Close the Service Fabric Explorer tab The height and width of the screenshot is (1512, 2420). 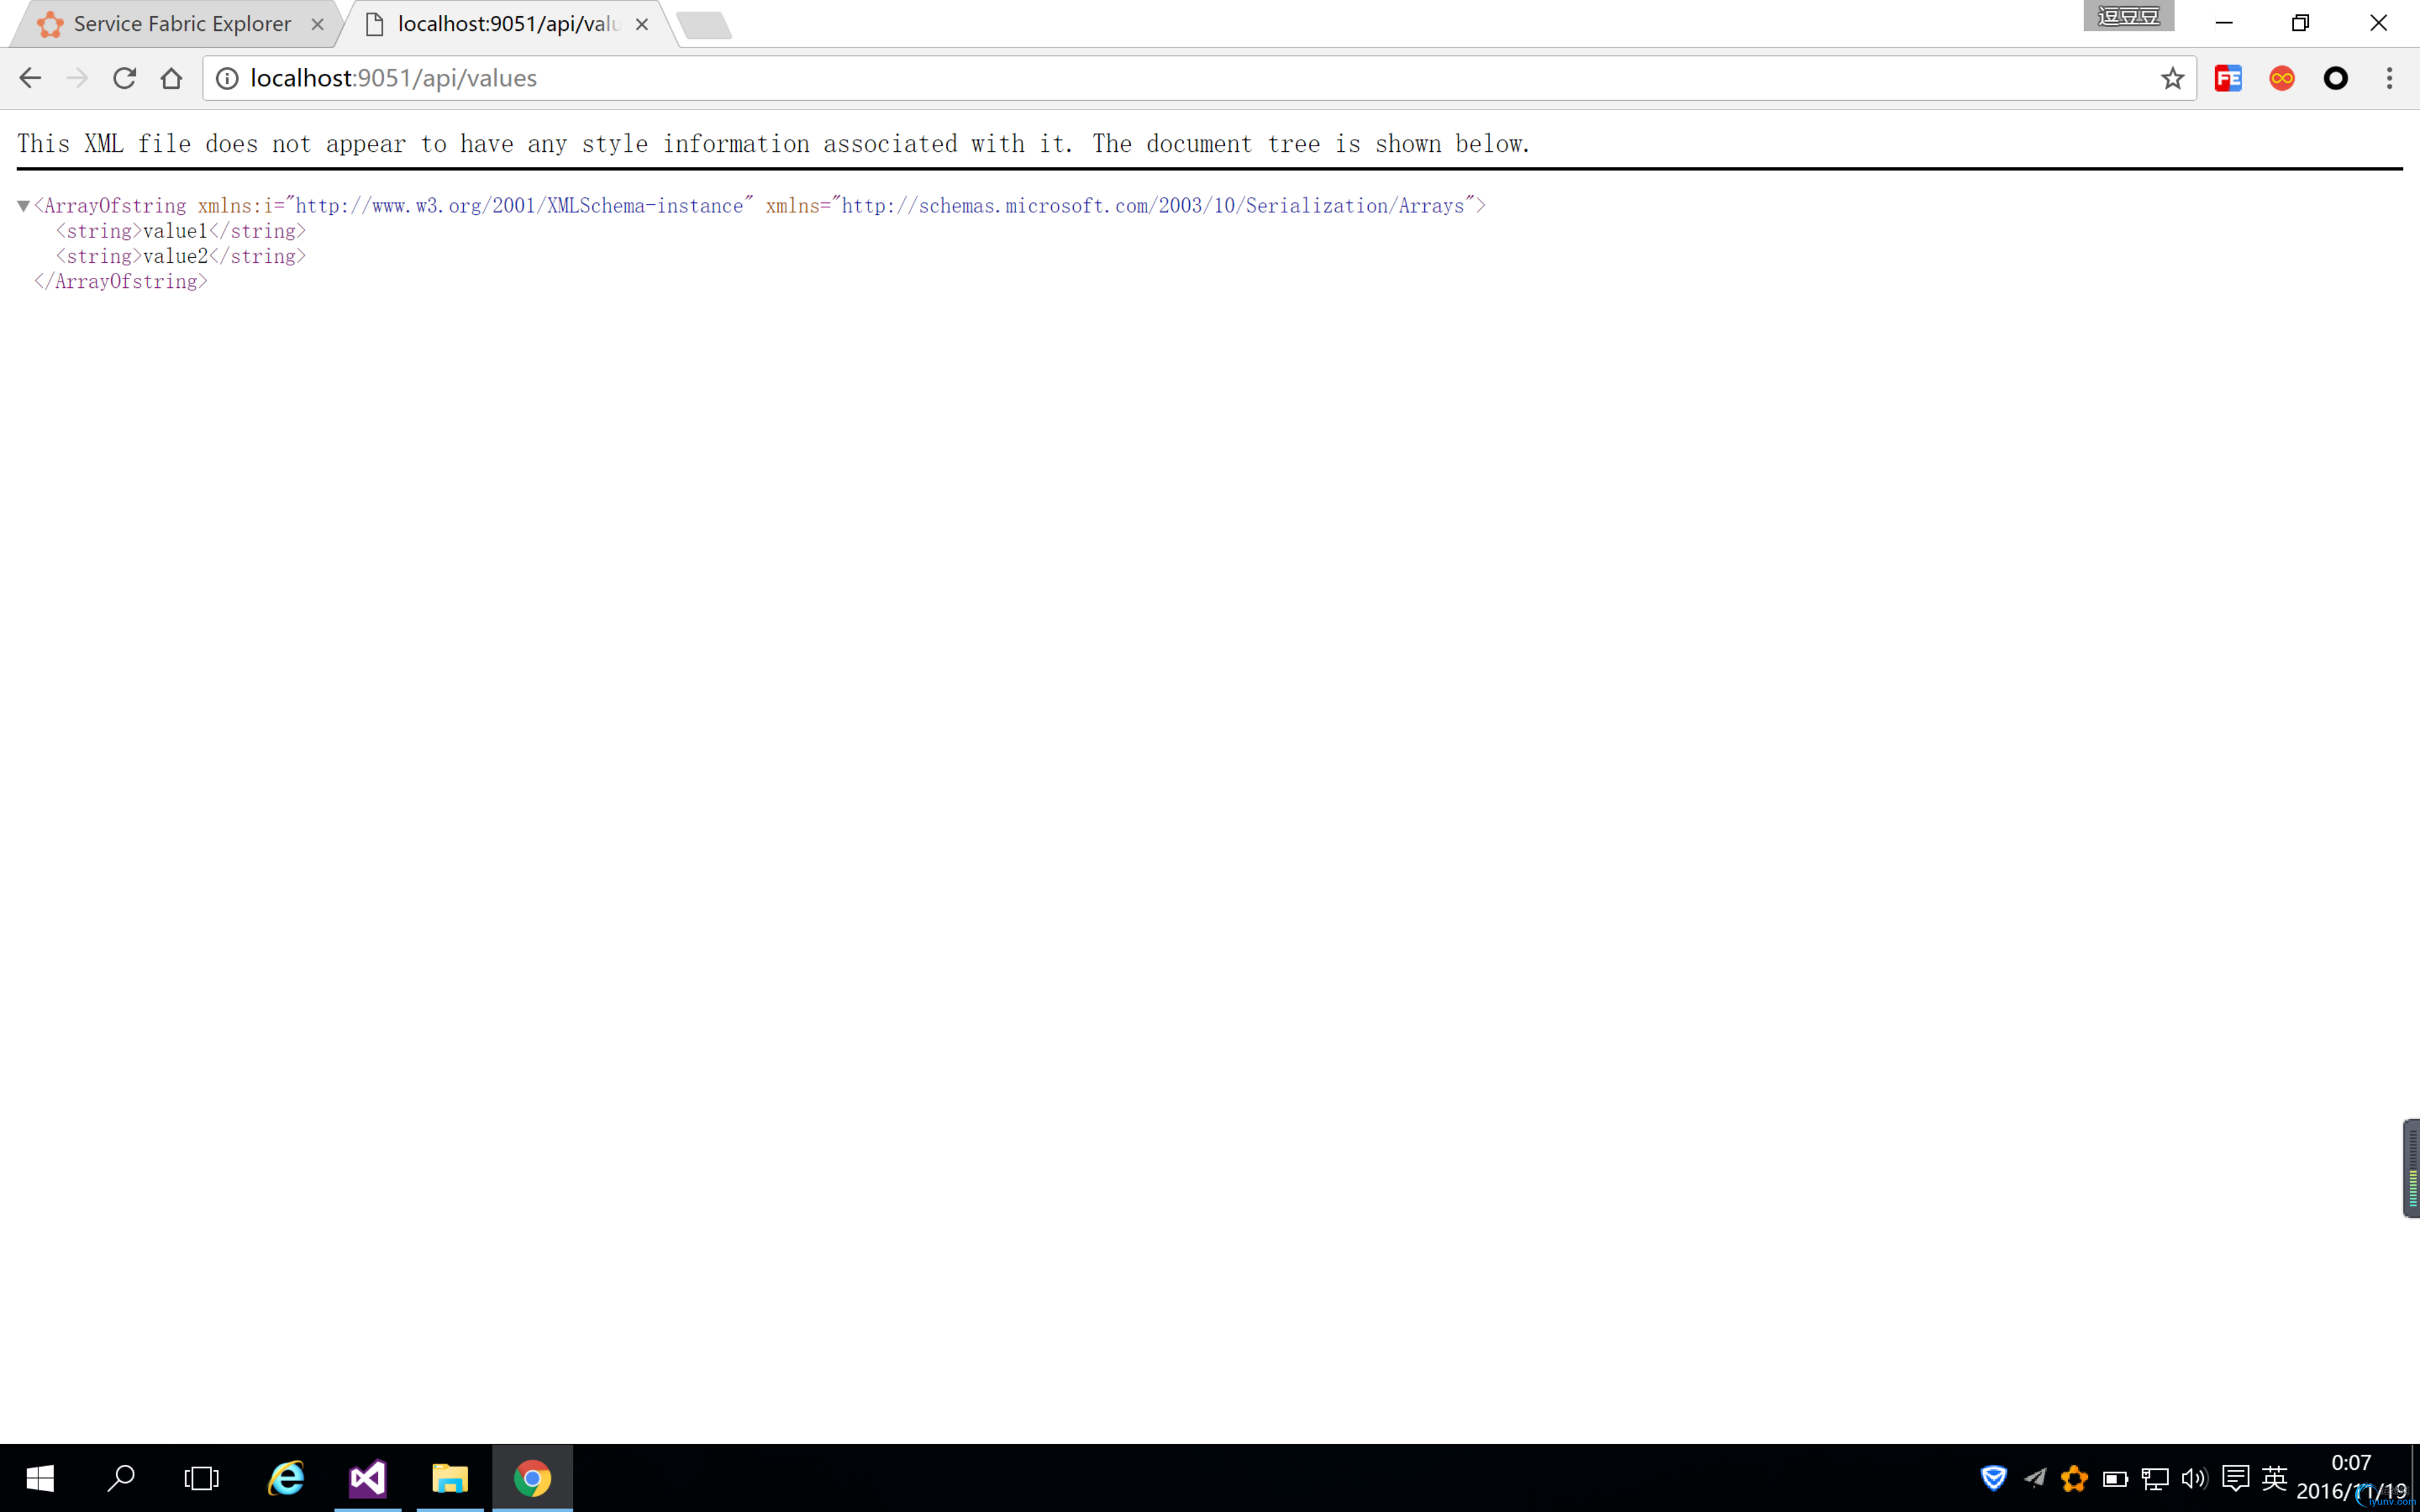tap(317, 24)
